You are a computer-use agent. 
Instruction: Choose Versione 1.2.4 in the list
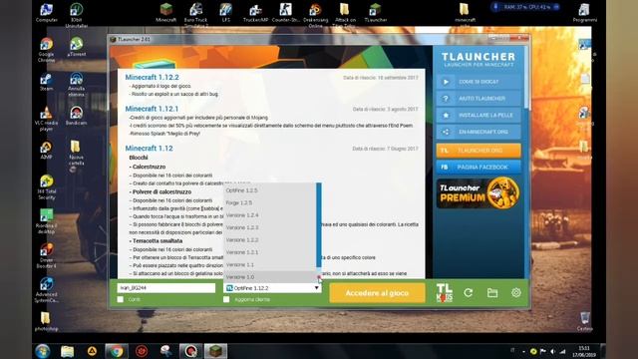270,215
